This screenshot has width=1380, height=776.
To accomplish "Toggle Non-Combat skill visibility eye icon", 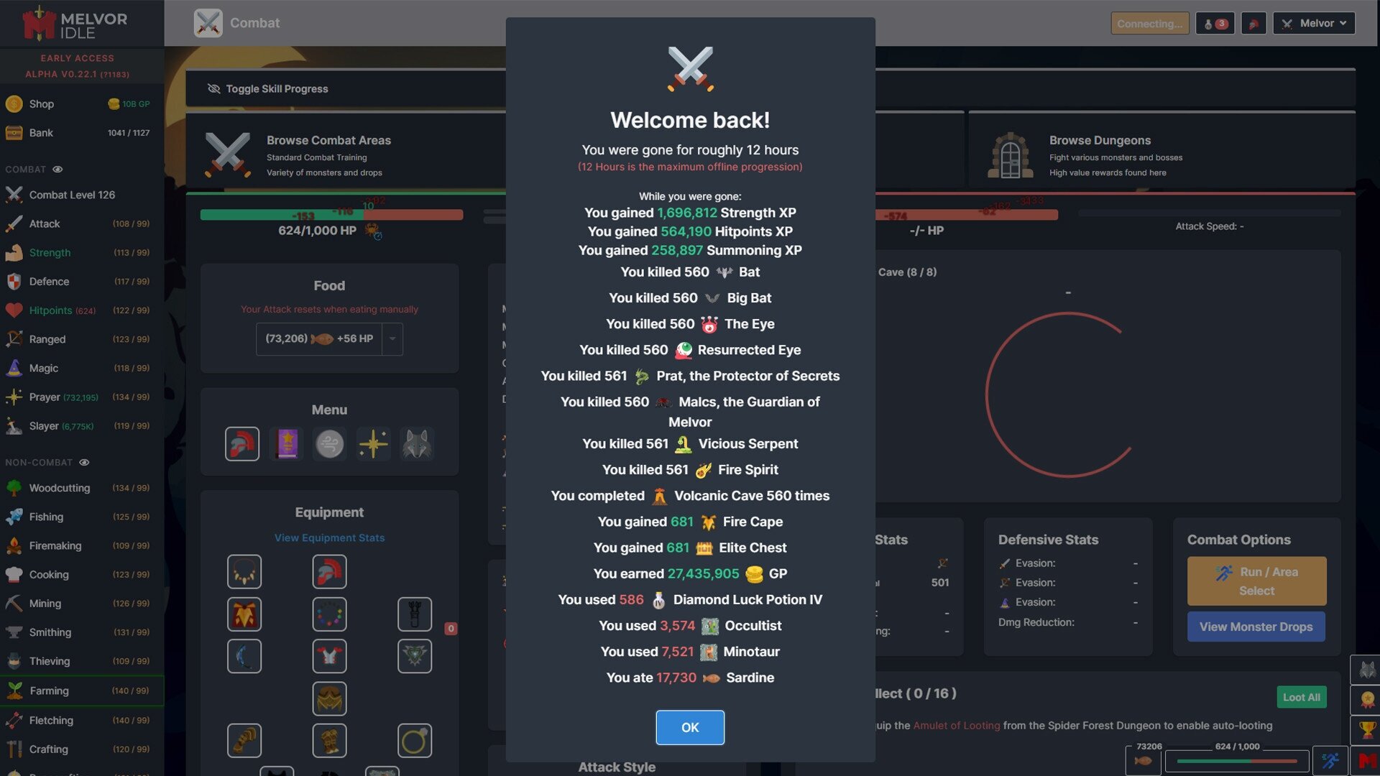I will pyautogui.click(x=83, y=463).
